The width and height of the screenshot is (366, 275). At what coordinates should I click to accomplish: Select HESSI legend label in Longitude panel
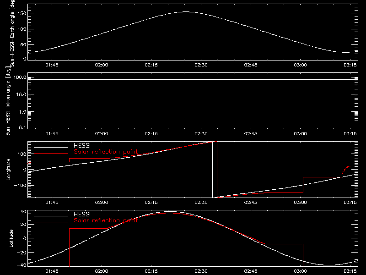click(82, 146)
